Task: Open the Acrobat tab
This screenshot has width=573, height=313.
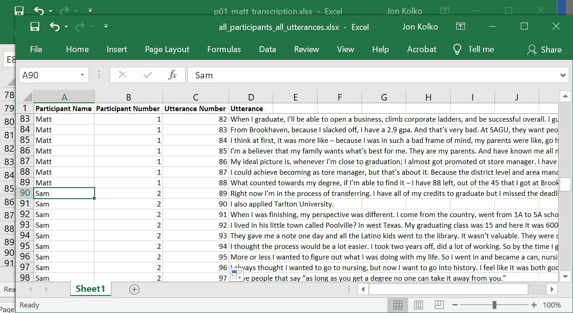Action: 422,49
